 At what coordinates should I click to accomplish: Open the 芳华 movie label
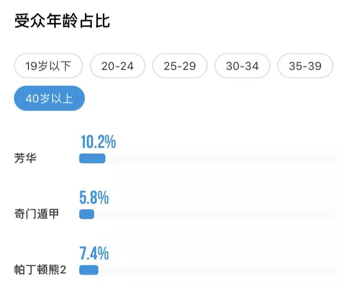(x=25, y=158)
